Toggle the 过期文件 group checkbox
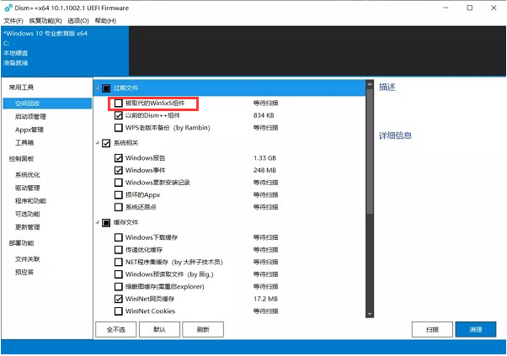Screen dimensions: 507x356 [x=106, y=88]
